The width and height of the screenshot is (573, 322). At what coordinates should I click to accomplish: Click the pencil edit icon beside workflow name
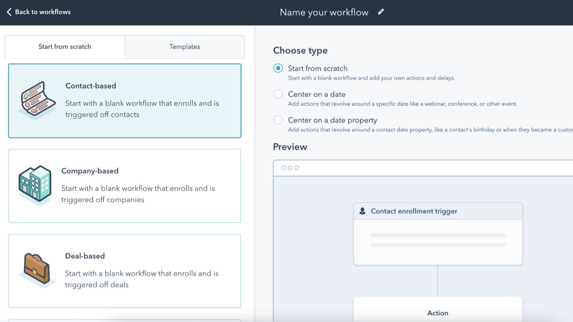381,12
